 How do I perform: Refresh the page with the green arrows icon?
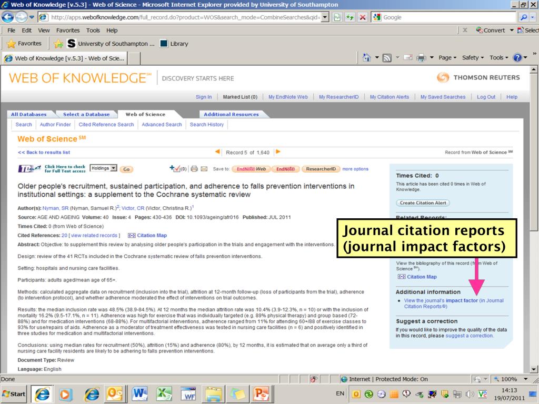pyautogui.click(x=350, y=17)
